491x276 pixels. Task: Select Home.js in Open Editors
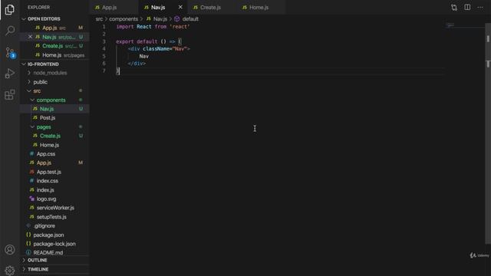click(x=54, y=55)
